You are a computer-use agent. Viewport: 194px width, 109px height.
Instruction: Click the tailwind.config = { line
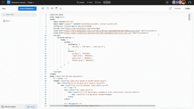pos(66,38)
